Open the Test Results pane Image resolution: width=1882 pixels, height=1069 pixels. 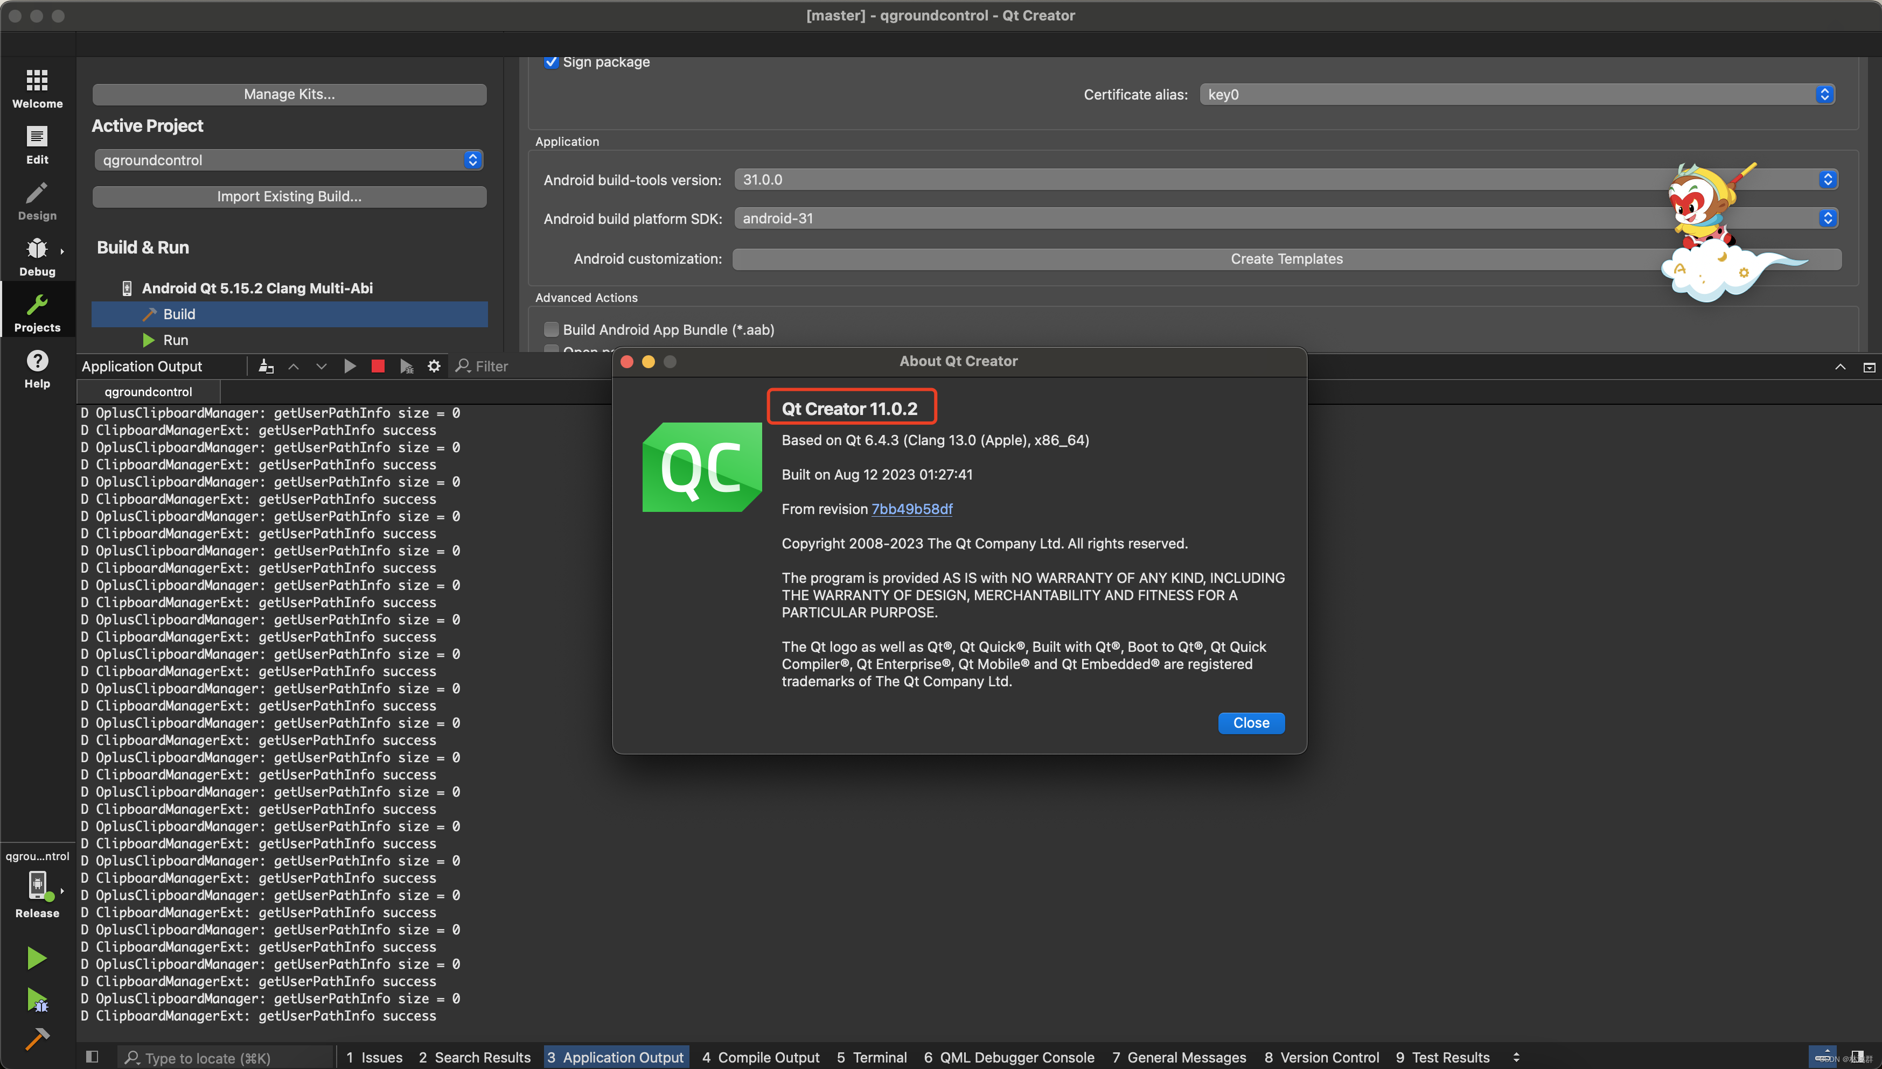(x=1442, y=1057)
